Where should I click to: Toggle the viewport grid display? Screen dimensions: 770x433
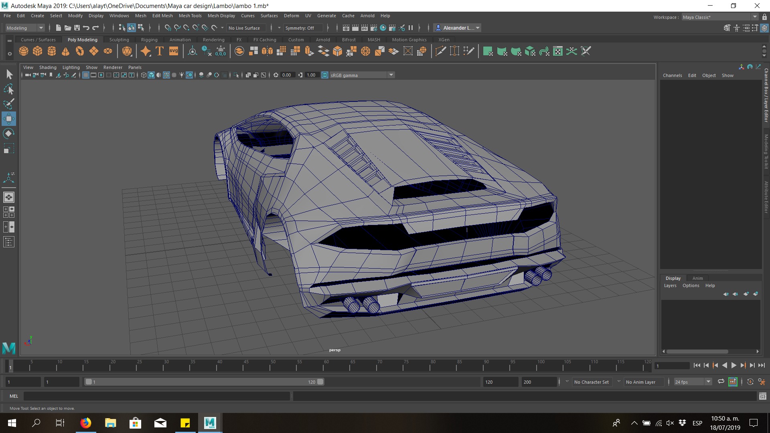85,75
